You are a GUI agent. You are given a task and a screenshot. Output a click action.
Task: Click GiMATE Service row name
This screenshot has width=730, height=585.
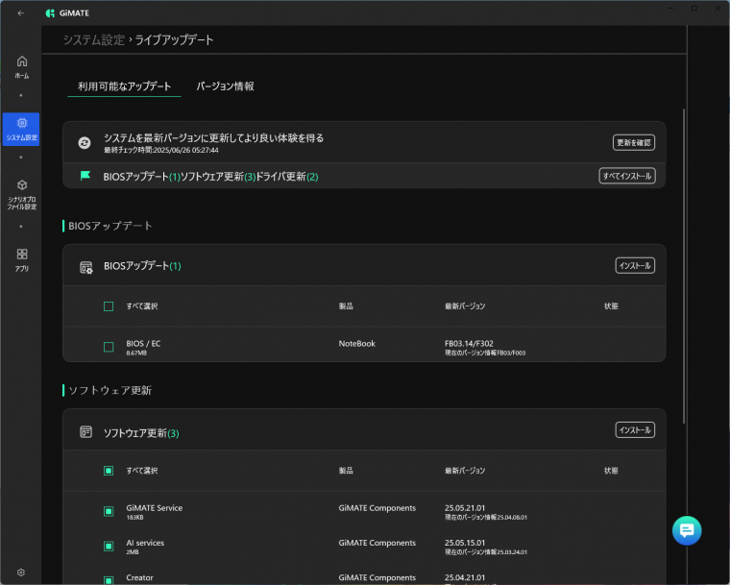coord(154,508)
